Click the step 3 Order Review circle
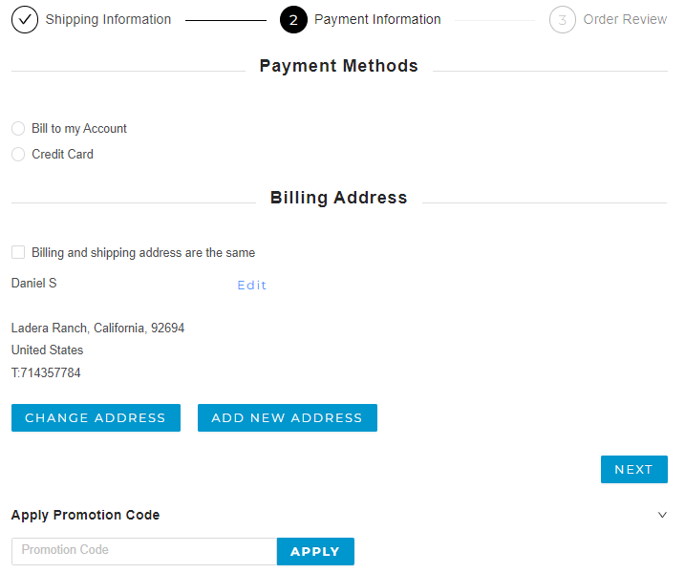This screenshot has width=685, height=573. coord(563,19)
